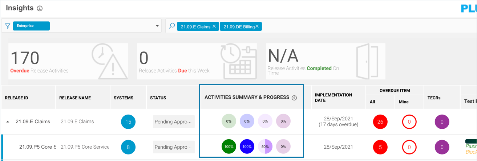Viewport: 477px width, 161px height.
Task: Click the info icon beside Insights title
Action: pyautogui.click(x=40, y=8)
